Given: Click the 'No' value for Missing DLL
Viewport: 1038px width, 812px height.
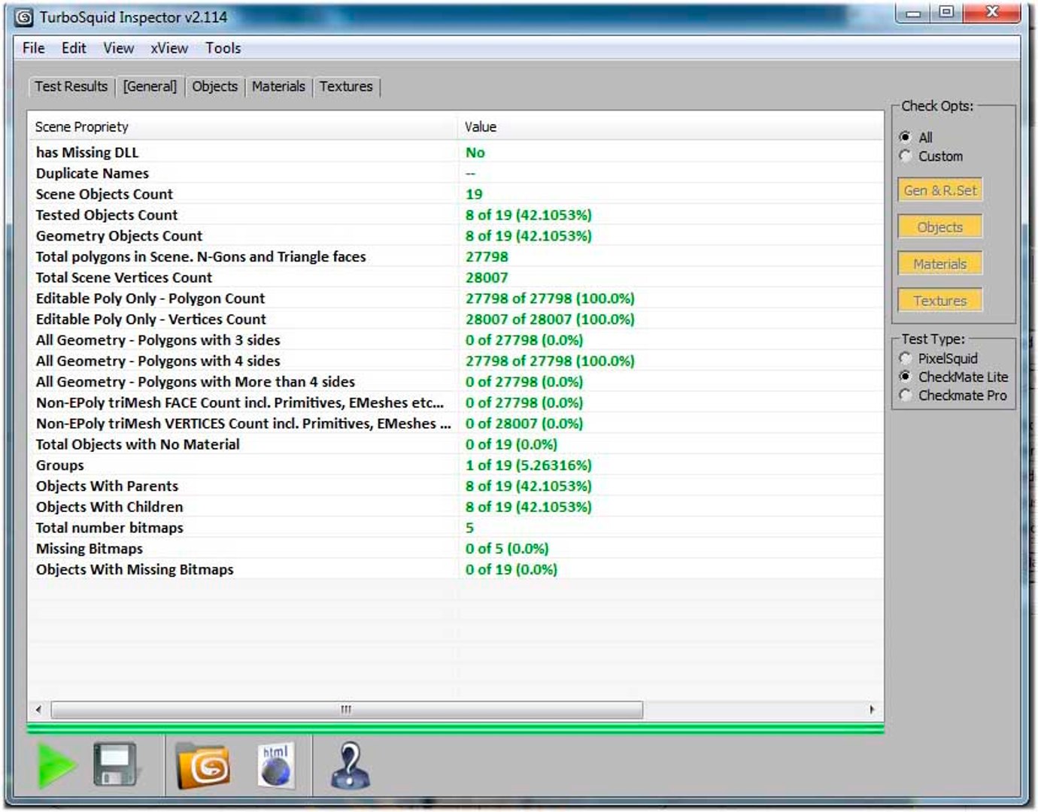Looking at the screenshot, I should point(475,153).
